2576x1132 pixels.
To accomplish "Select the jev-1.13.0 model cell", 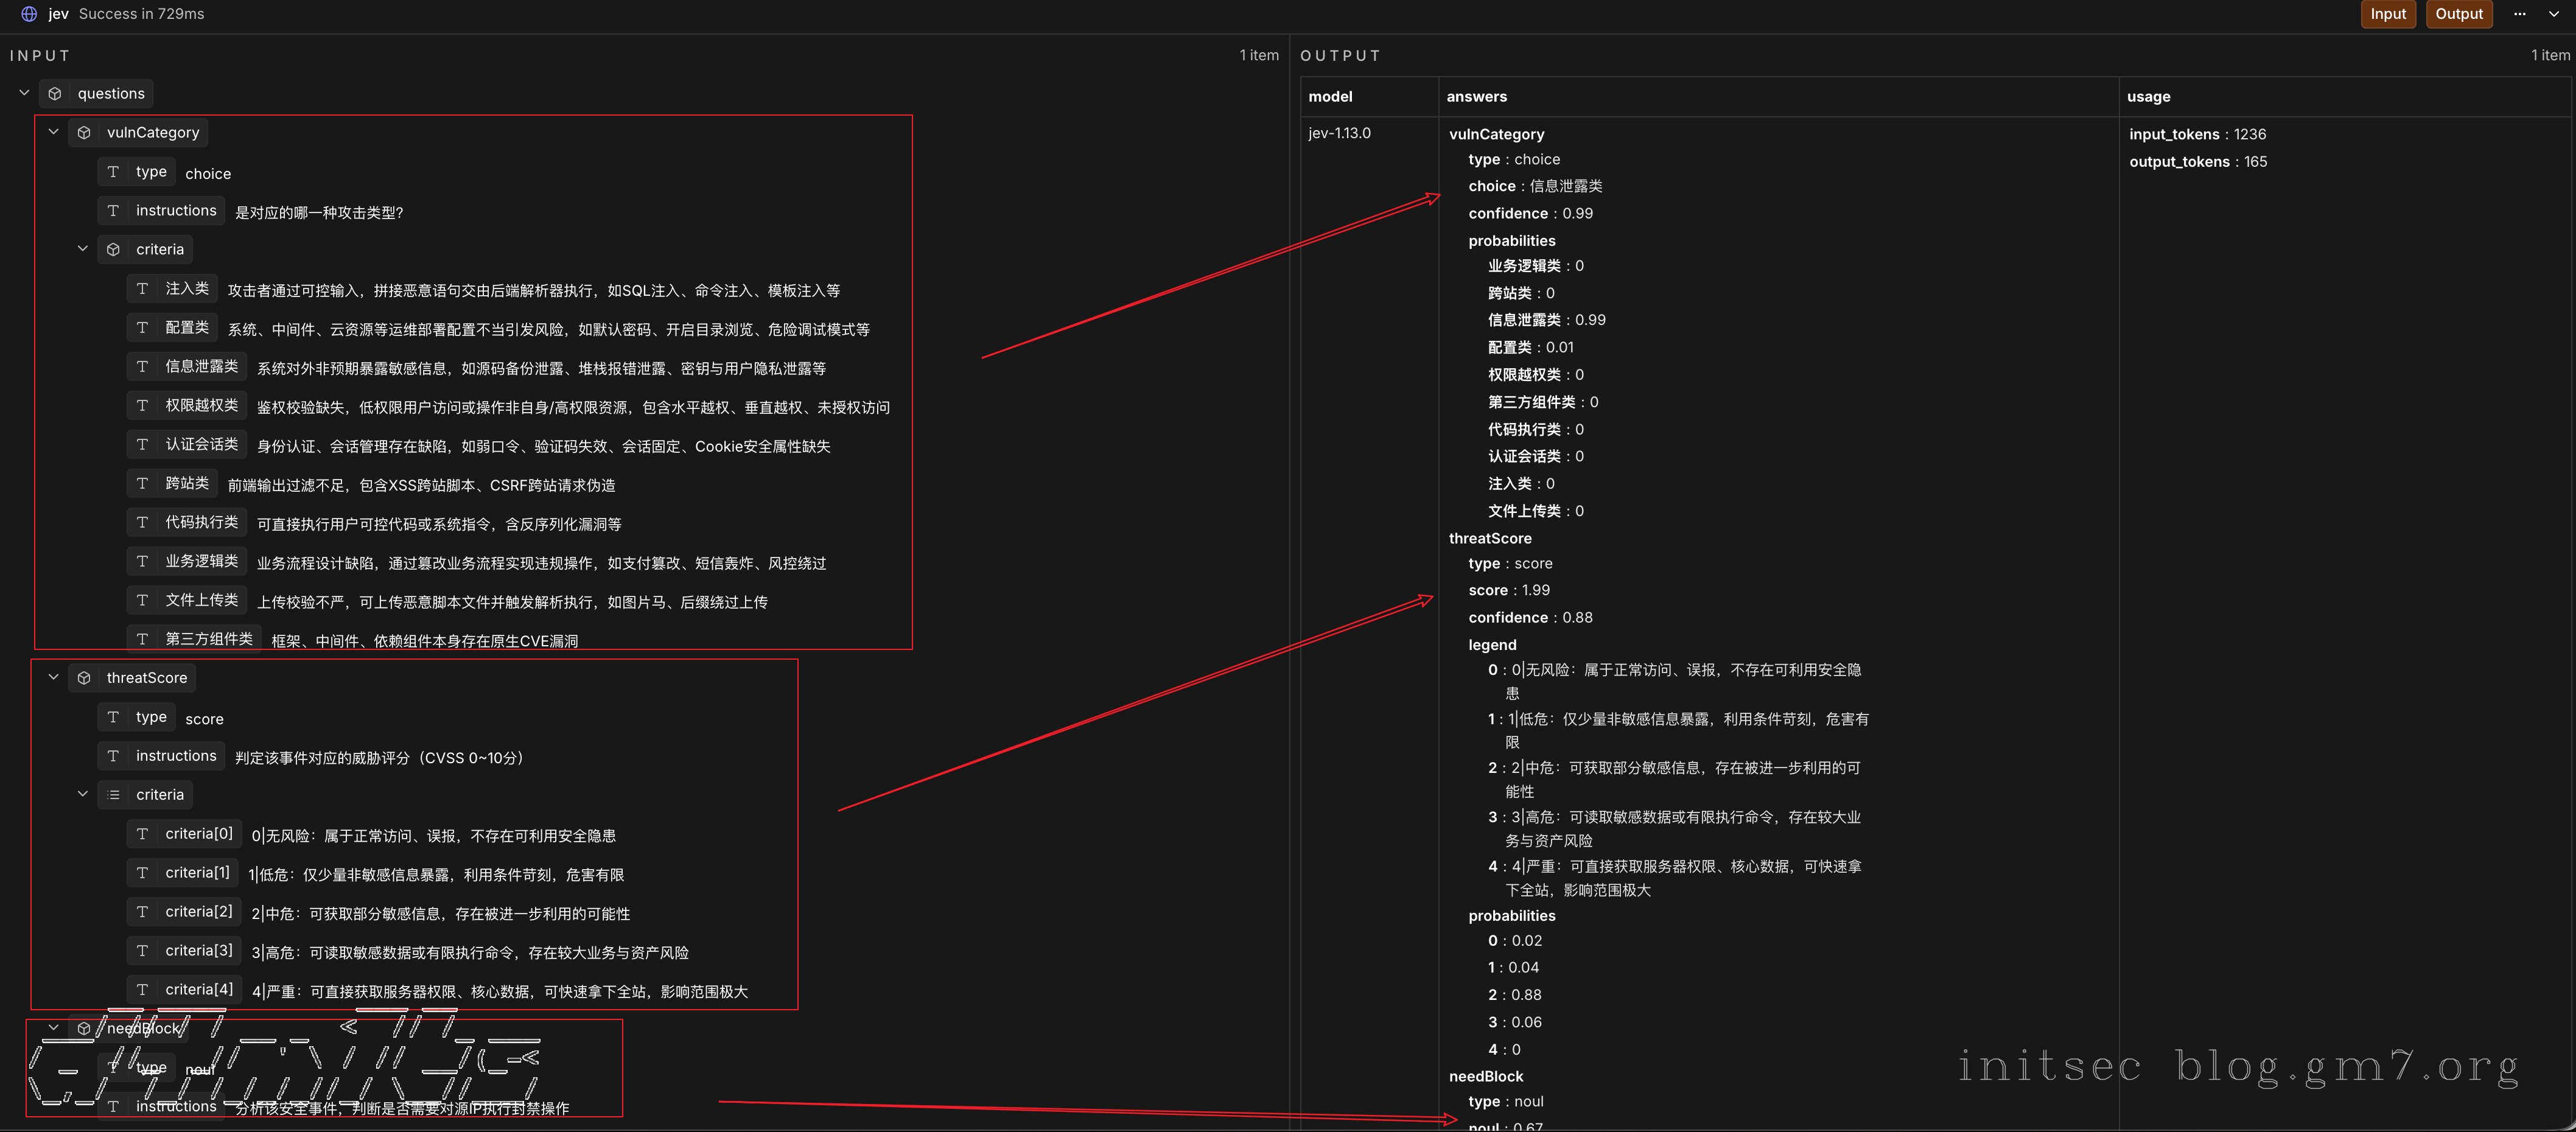I will click(1339, 133).
